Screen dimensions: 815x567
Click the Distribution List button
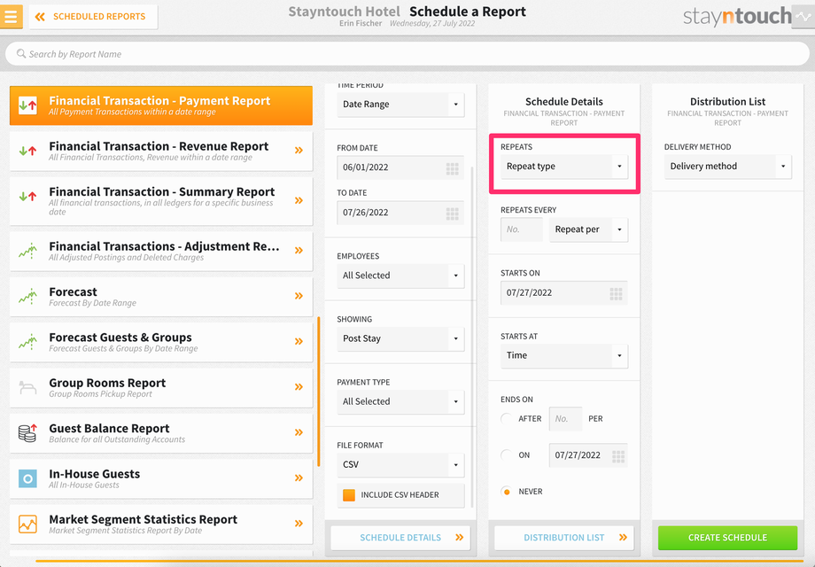[564, 538]
